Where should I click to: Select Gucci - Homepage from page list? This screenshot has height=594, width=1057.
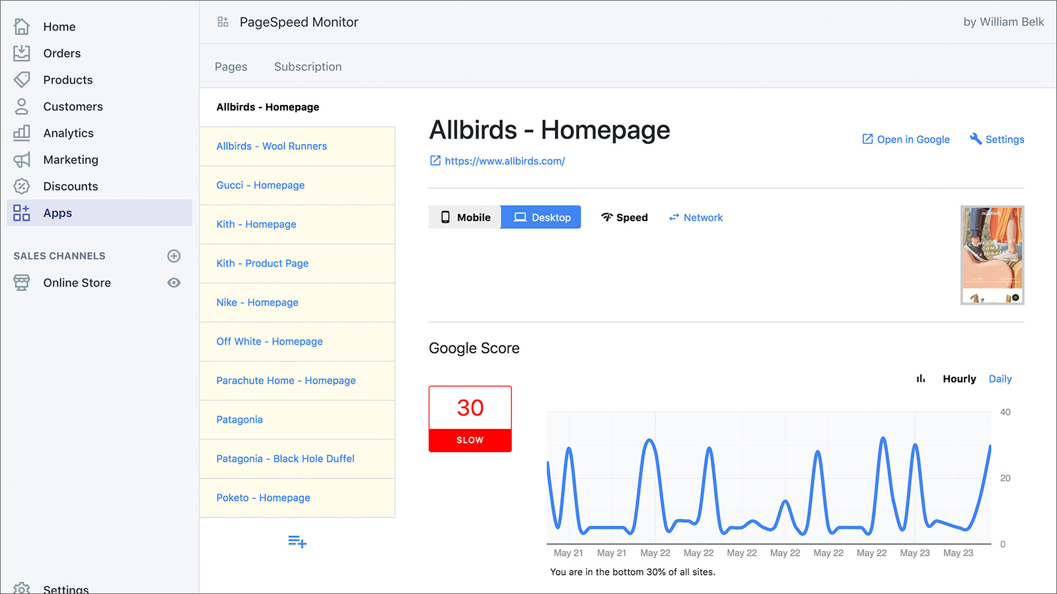tap(260, 185)
